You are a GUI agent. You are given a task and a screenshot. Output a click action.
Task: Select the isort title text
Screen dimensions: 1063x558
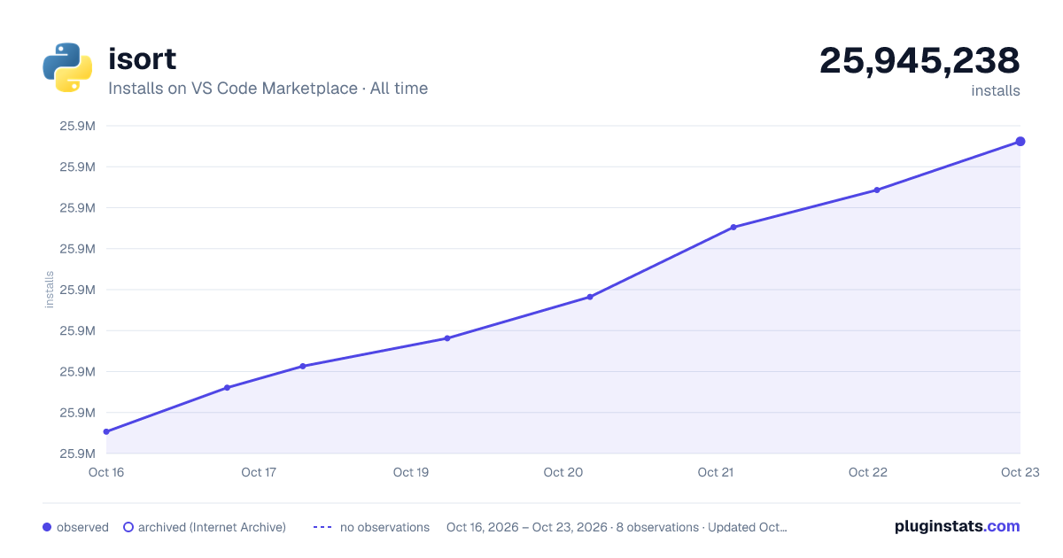pyautogui.click(x=142, y=58)
